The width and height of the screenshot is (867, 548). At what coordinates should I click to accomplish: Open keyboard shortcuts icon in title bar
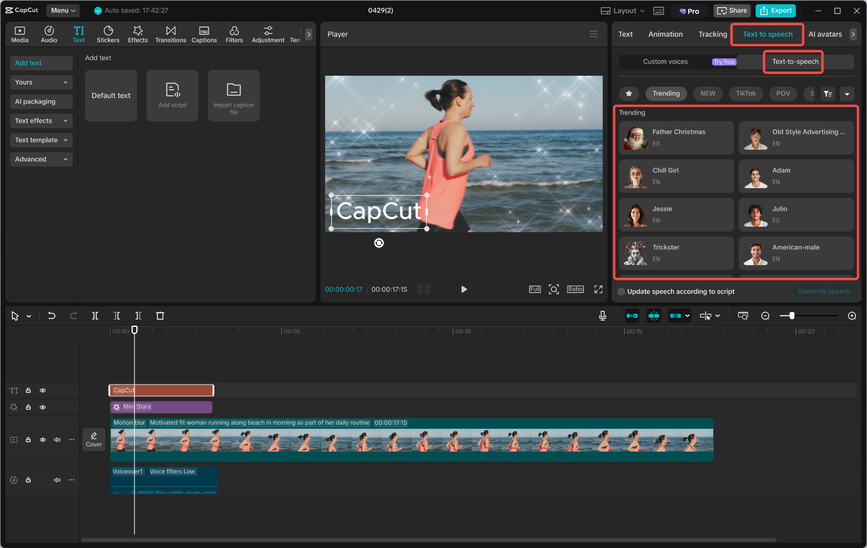coord(658,11)
